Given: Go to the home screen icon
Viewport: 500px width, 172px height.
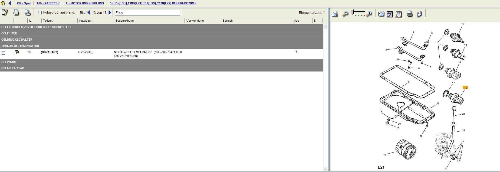Looking at the screenshot, I should 3,3.
